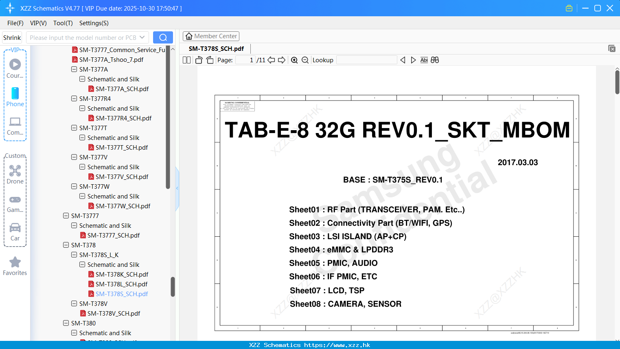Collapse the SM-T378 tree node
This screenshot has height=349, width=620.
[66, 245]
